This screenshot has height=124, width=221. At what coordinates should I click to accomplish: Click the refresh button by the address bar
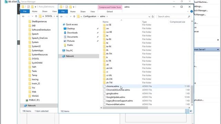coord(153,17)
